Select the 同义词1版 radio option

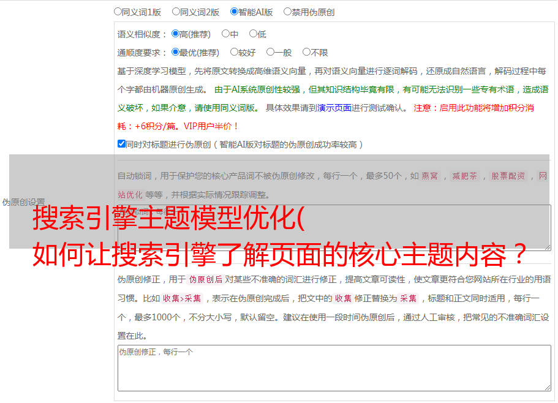point(118,12)
